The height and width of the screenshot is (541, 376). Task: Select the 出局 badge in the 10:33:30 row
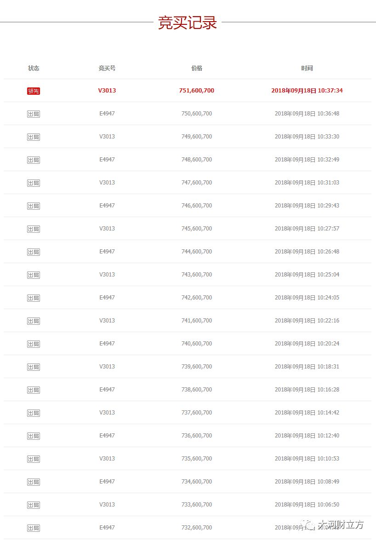tap(34, 137)
